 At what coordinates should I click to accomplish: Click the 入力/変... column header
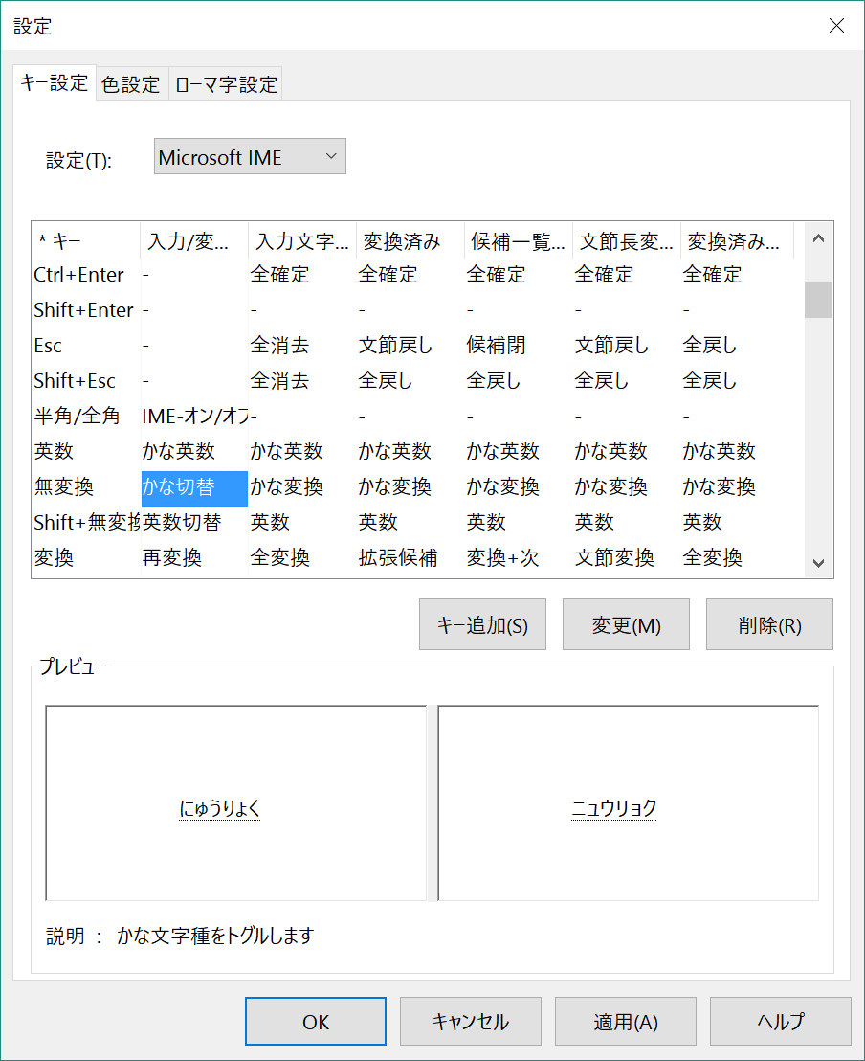194,240
